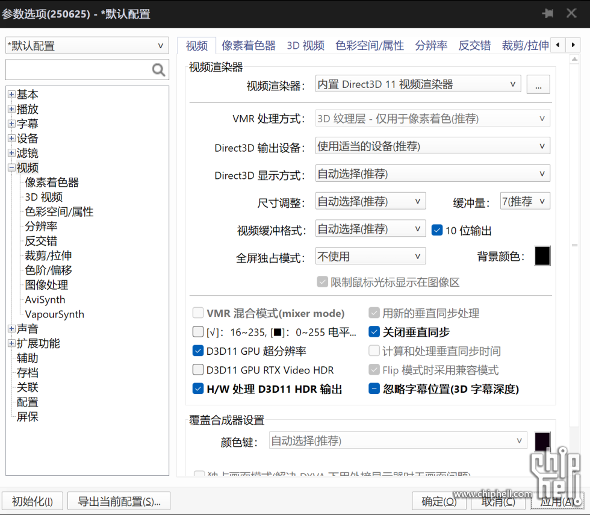The image size is (590, 515).
Task: Disable D3D11 GPU 超分辨率 checkbox
Action: tap(198, 351)
